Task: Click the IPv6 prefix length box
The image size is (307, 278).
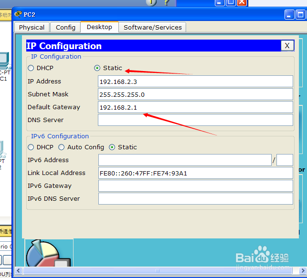Action: 285,160
